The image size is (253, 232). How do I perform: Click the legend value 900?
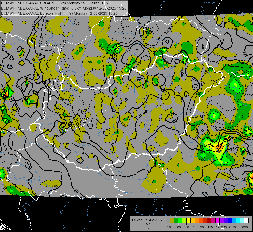(203, 227)
